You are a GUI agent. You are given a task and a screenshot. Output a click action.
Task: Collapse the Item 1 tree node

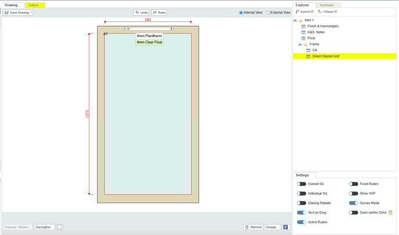point(295,20)
